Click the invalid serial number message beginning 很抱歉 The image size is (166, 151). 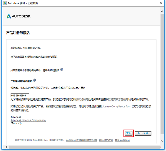coord(48,88)
